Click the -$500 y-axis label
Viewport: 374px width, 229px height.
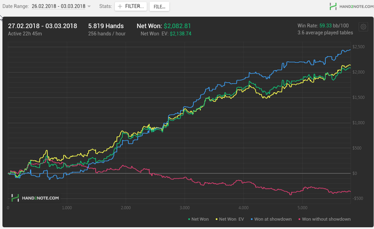(x=359, y=199)
